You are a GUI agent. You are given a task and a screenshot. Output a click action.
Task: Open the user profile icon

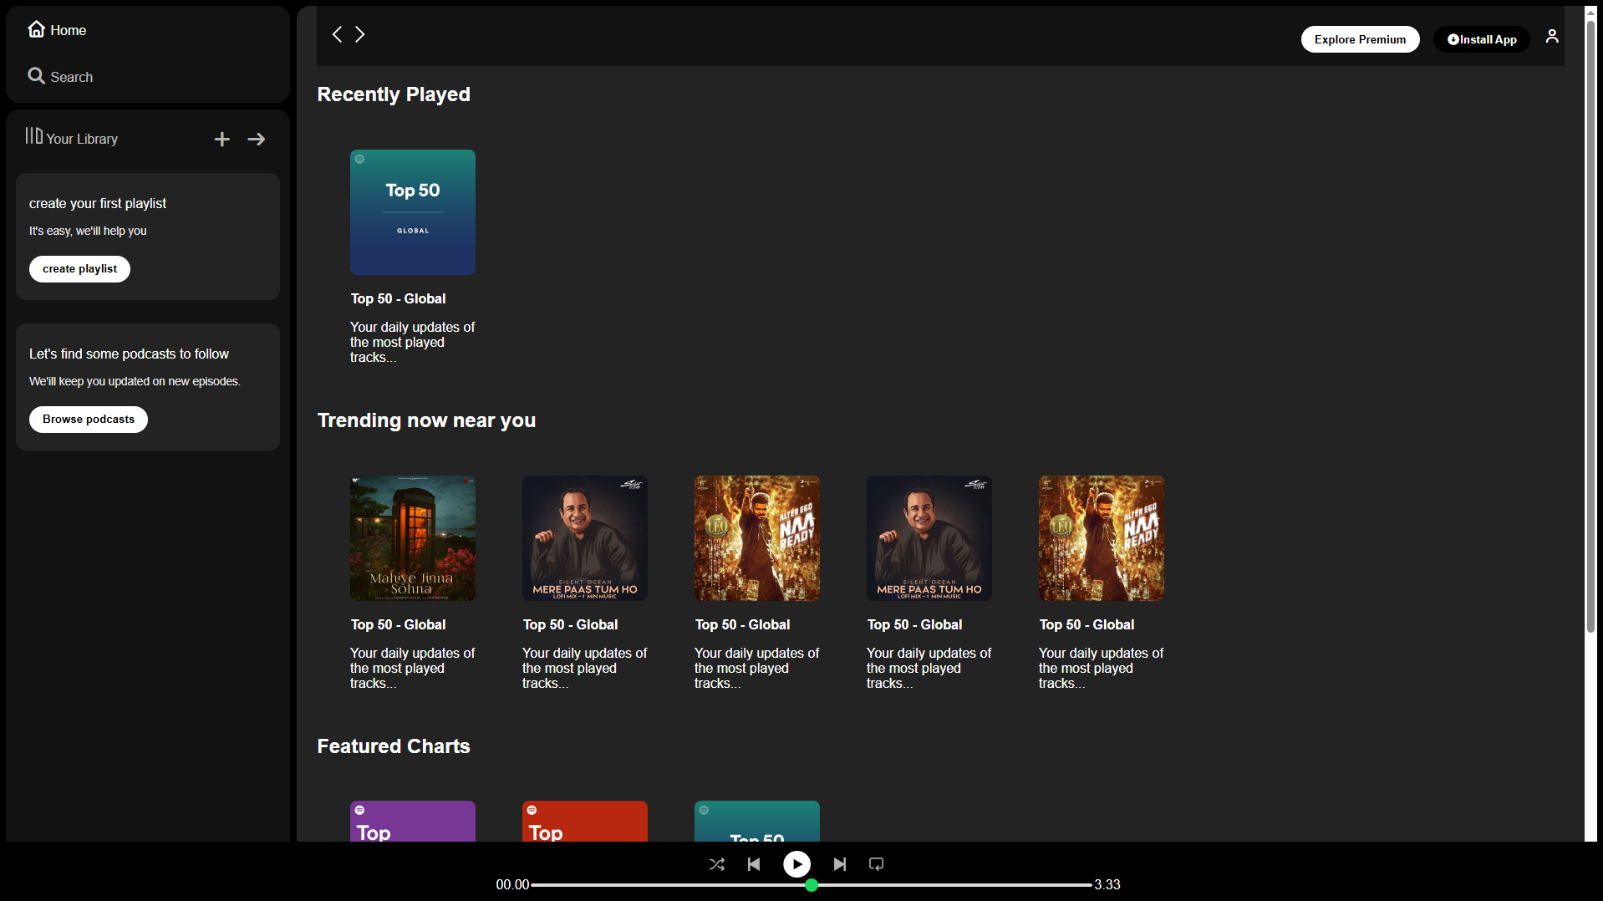coord(1552,36)
